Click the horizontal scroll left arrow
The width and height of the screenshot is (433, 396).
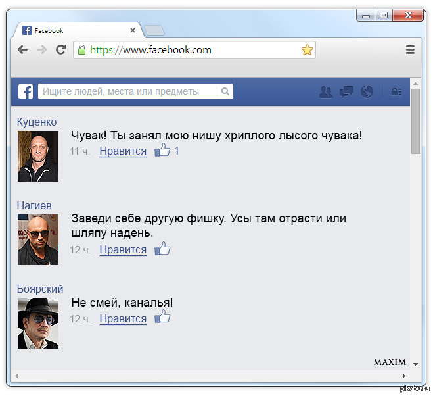tap(16, 376)
